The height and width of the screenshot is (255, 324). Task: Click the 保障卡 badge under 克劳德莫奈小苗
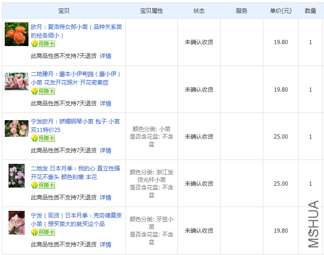point(43,232)
